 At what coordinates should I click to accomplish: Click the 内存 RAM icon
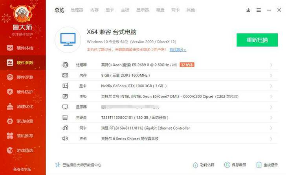(65, 75)
